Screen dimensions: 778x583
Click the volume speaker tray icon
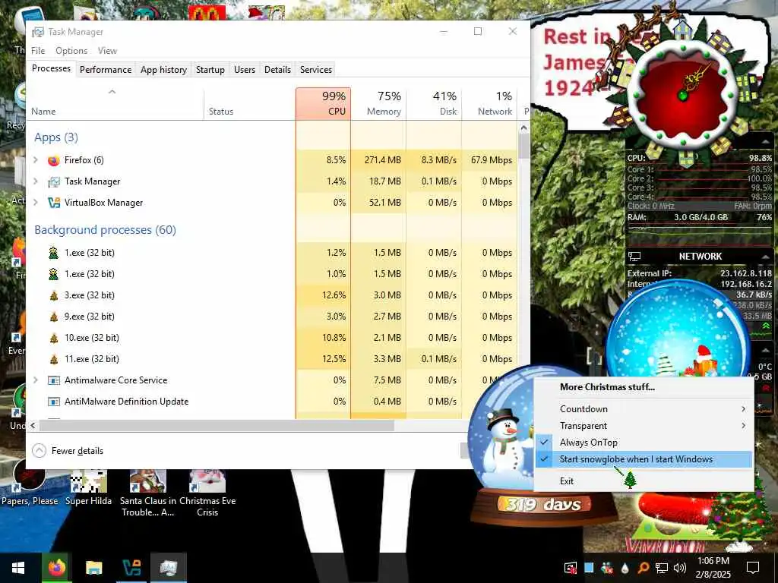tap(680, 568)
